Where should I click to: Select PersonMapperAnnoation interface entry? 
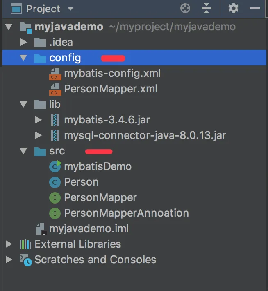(126, 213)
